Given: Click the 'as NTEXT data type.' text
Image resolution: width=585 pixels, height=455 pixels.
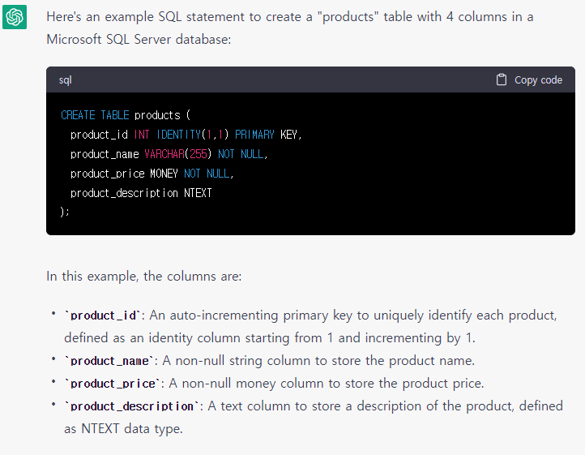Looking at the screenshot, I should point(123,428).
